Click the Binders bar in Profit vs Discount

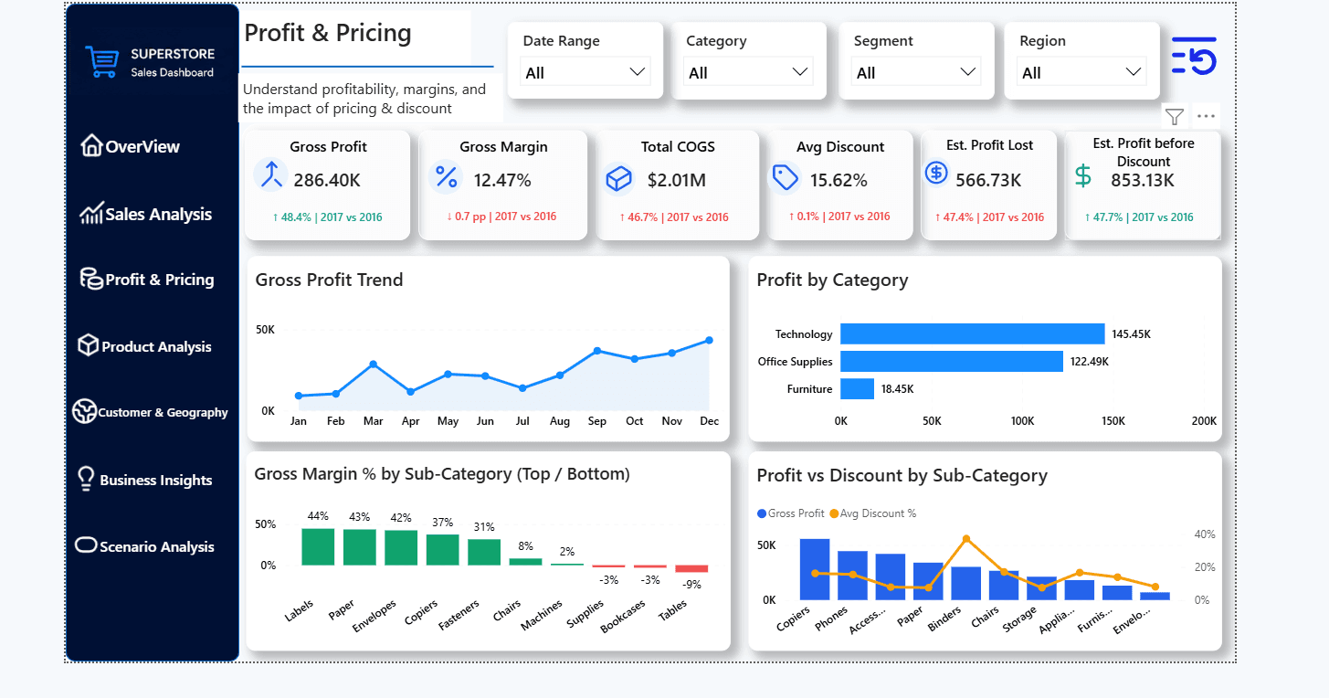pyautogui.click(x=965, y=583)
